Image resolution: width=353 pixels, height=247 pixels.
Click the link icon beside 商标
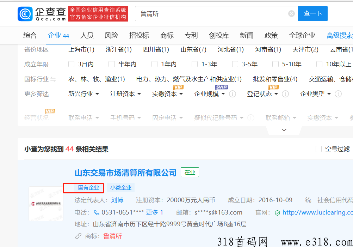(78, 236)
